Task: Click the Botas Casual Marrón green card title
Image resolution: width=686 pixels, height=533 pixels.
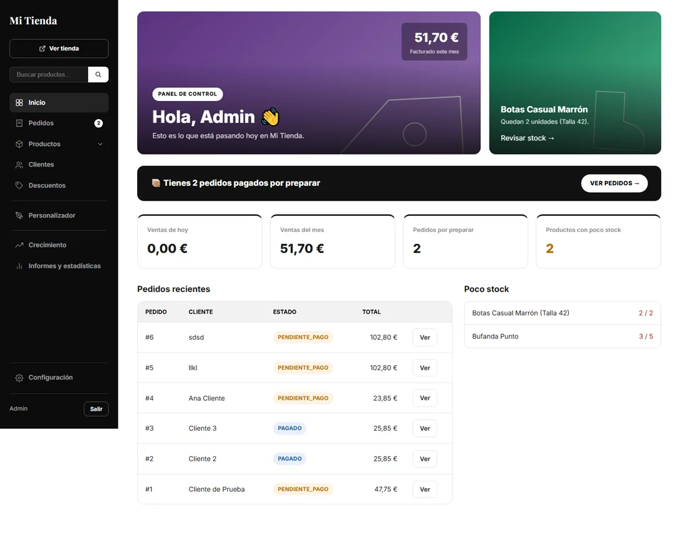Action: [544, 109]
